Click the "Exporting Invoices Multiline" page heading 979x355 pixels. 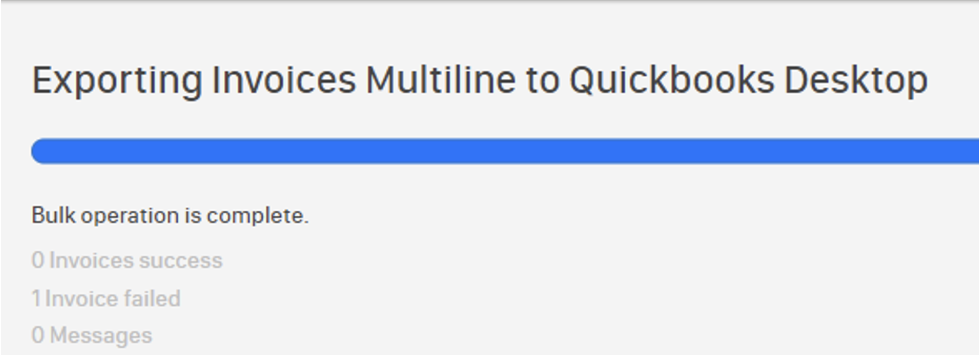pos(479,81)
